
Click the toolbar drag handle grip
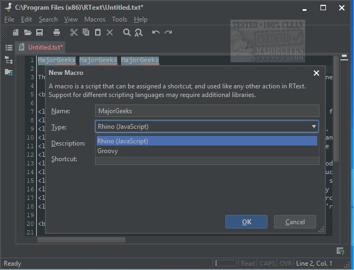click(5, 32)
